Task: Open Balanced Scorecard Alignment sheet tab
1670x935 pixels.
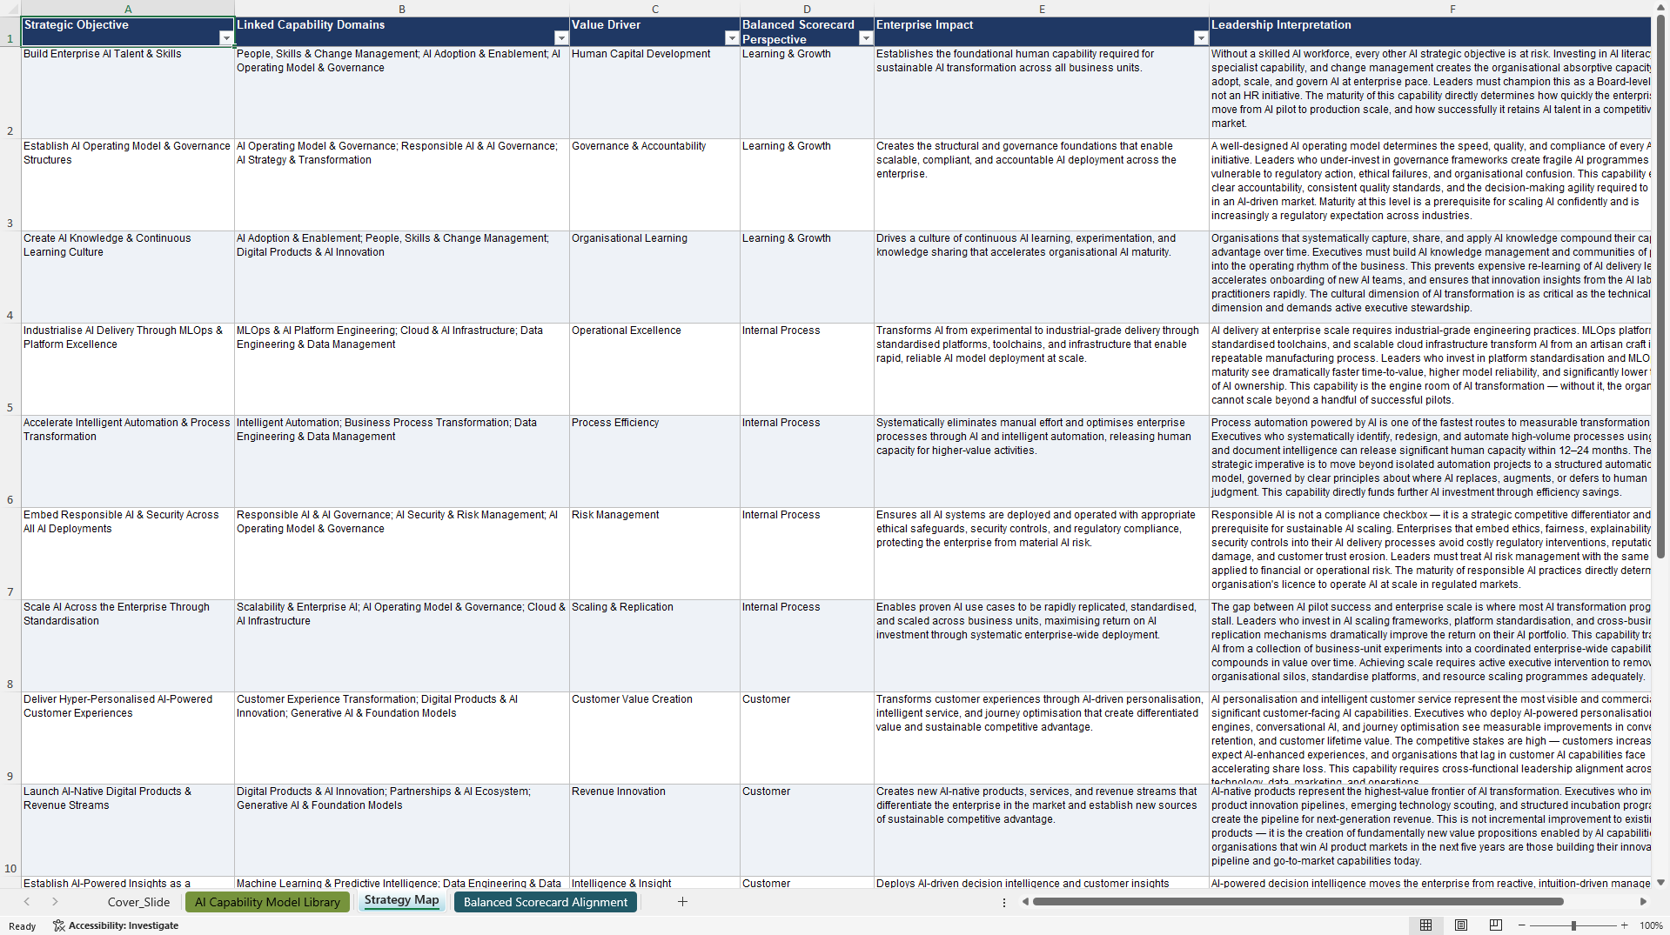Action: (x=546, y=902)
